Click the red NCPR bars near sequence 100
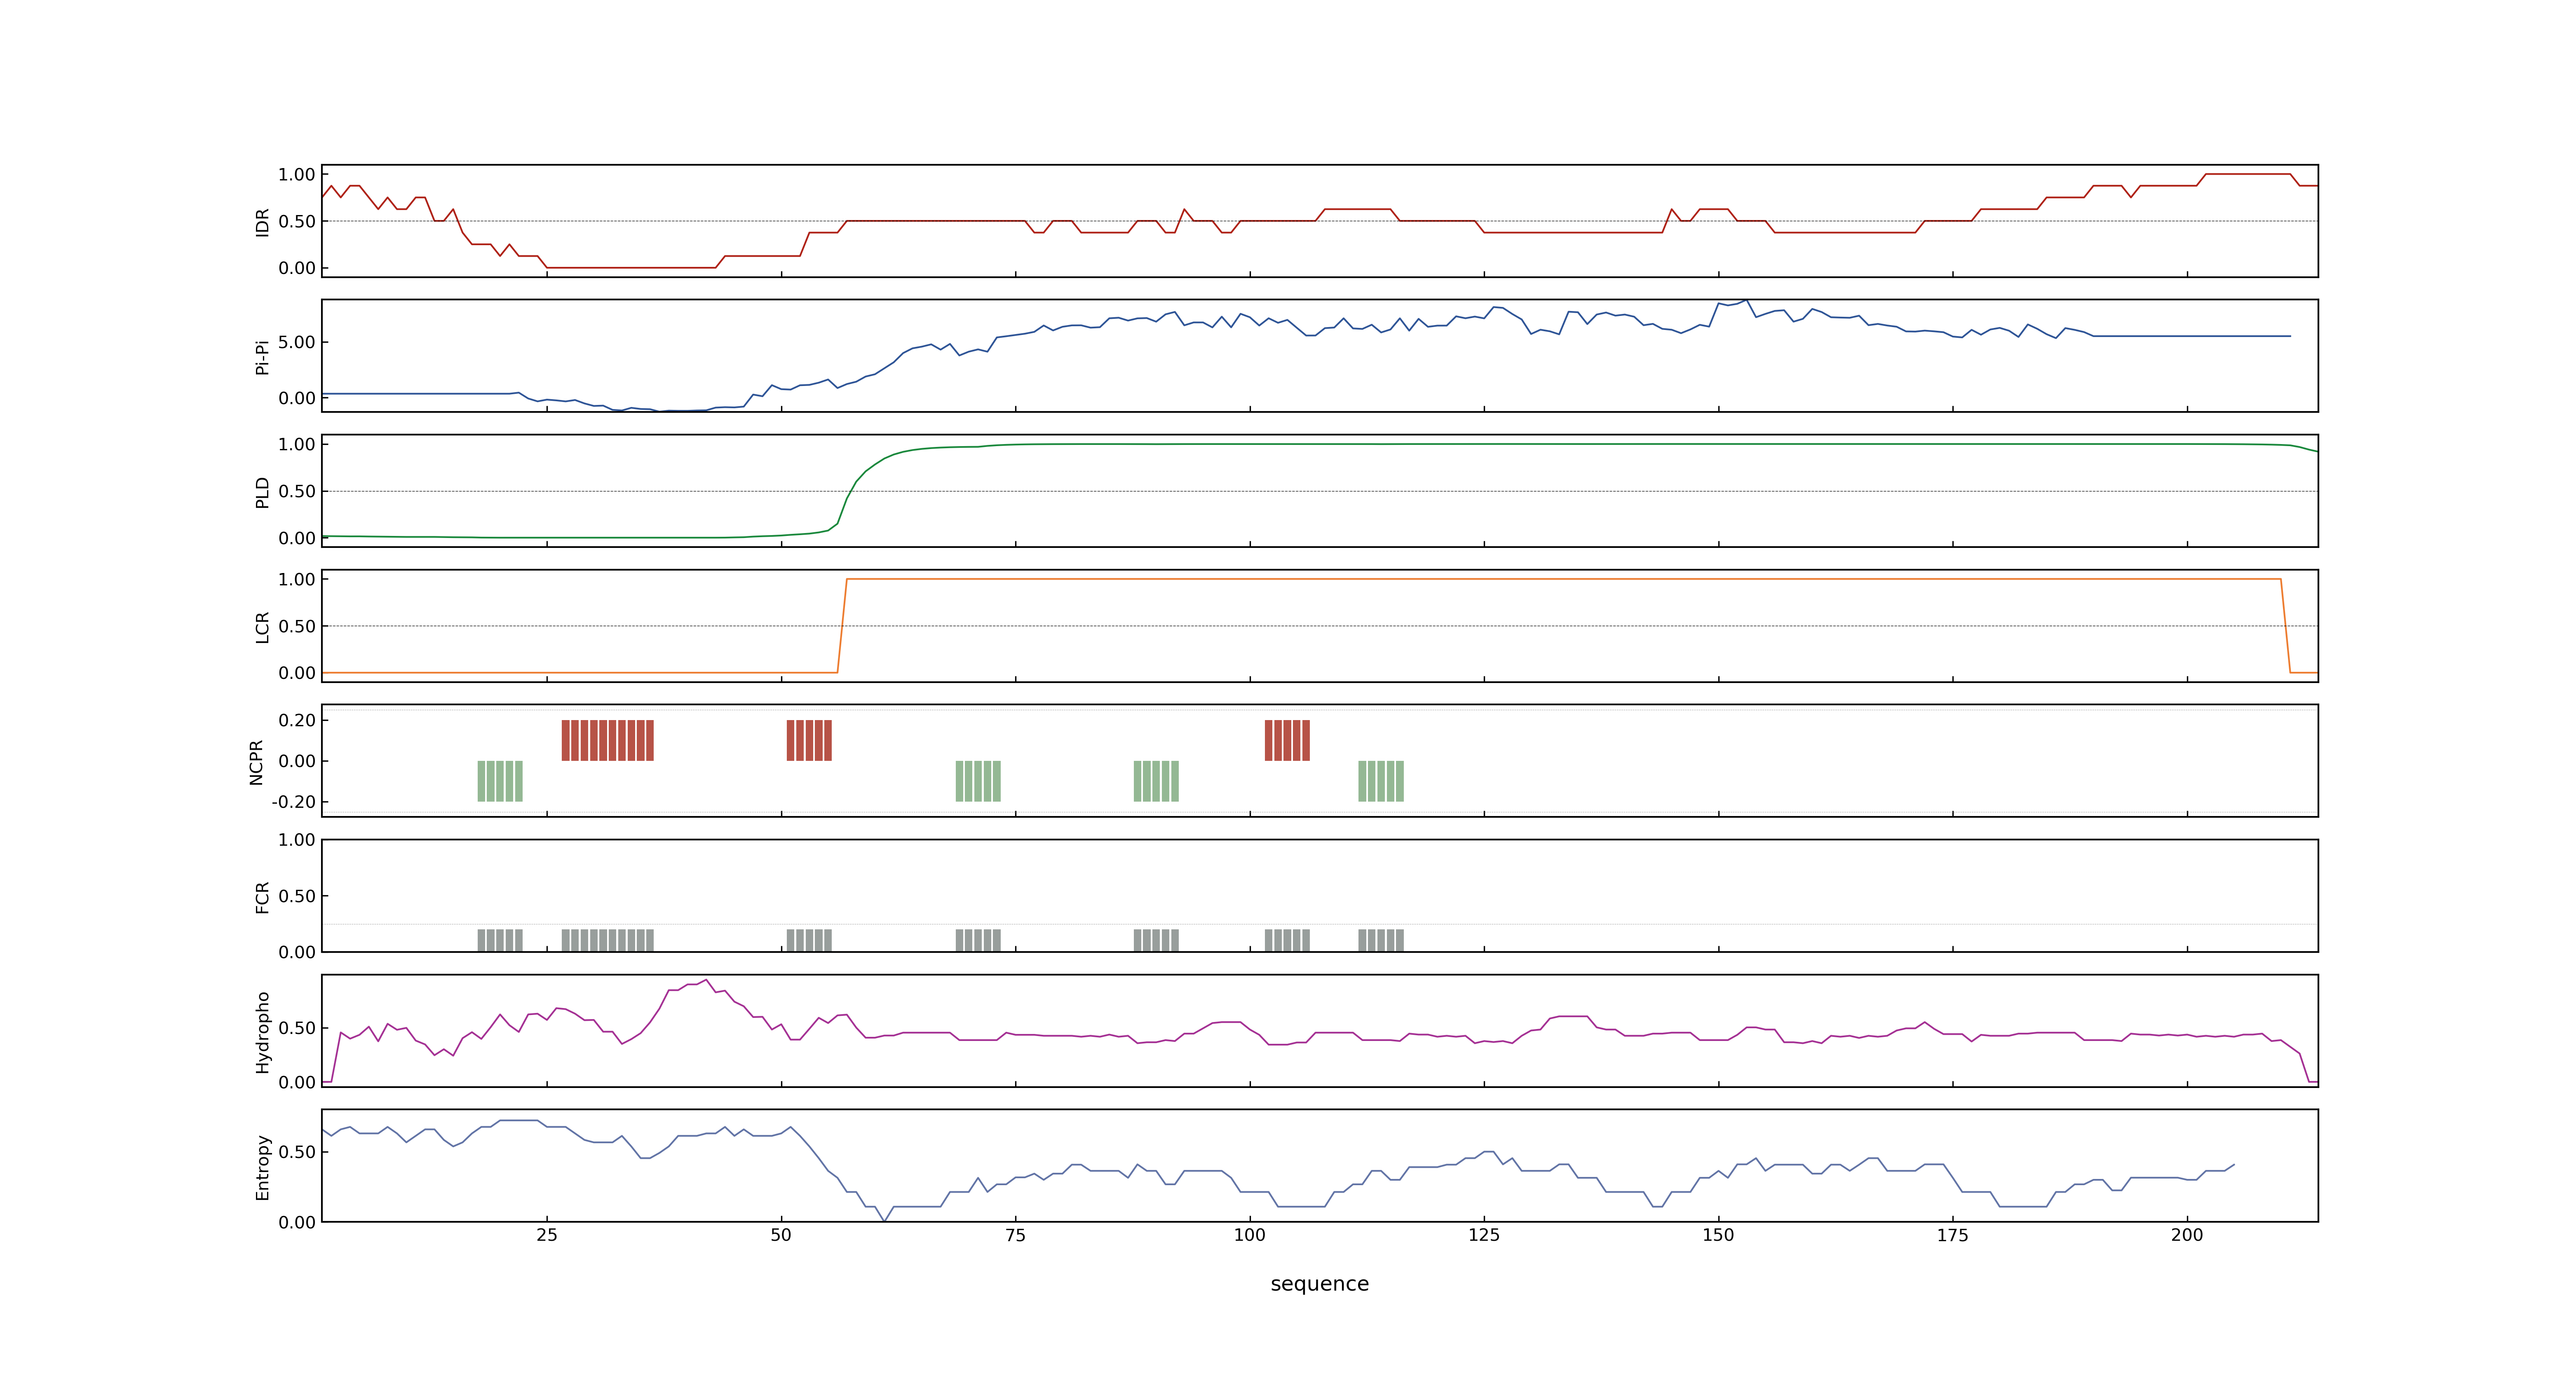Viewport: 2576px width, 1373px height. (x=1287, y=740)
